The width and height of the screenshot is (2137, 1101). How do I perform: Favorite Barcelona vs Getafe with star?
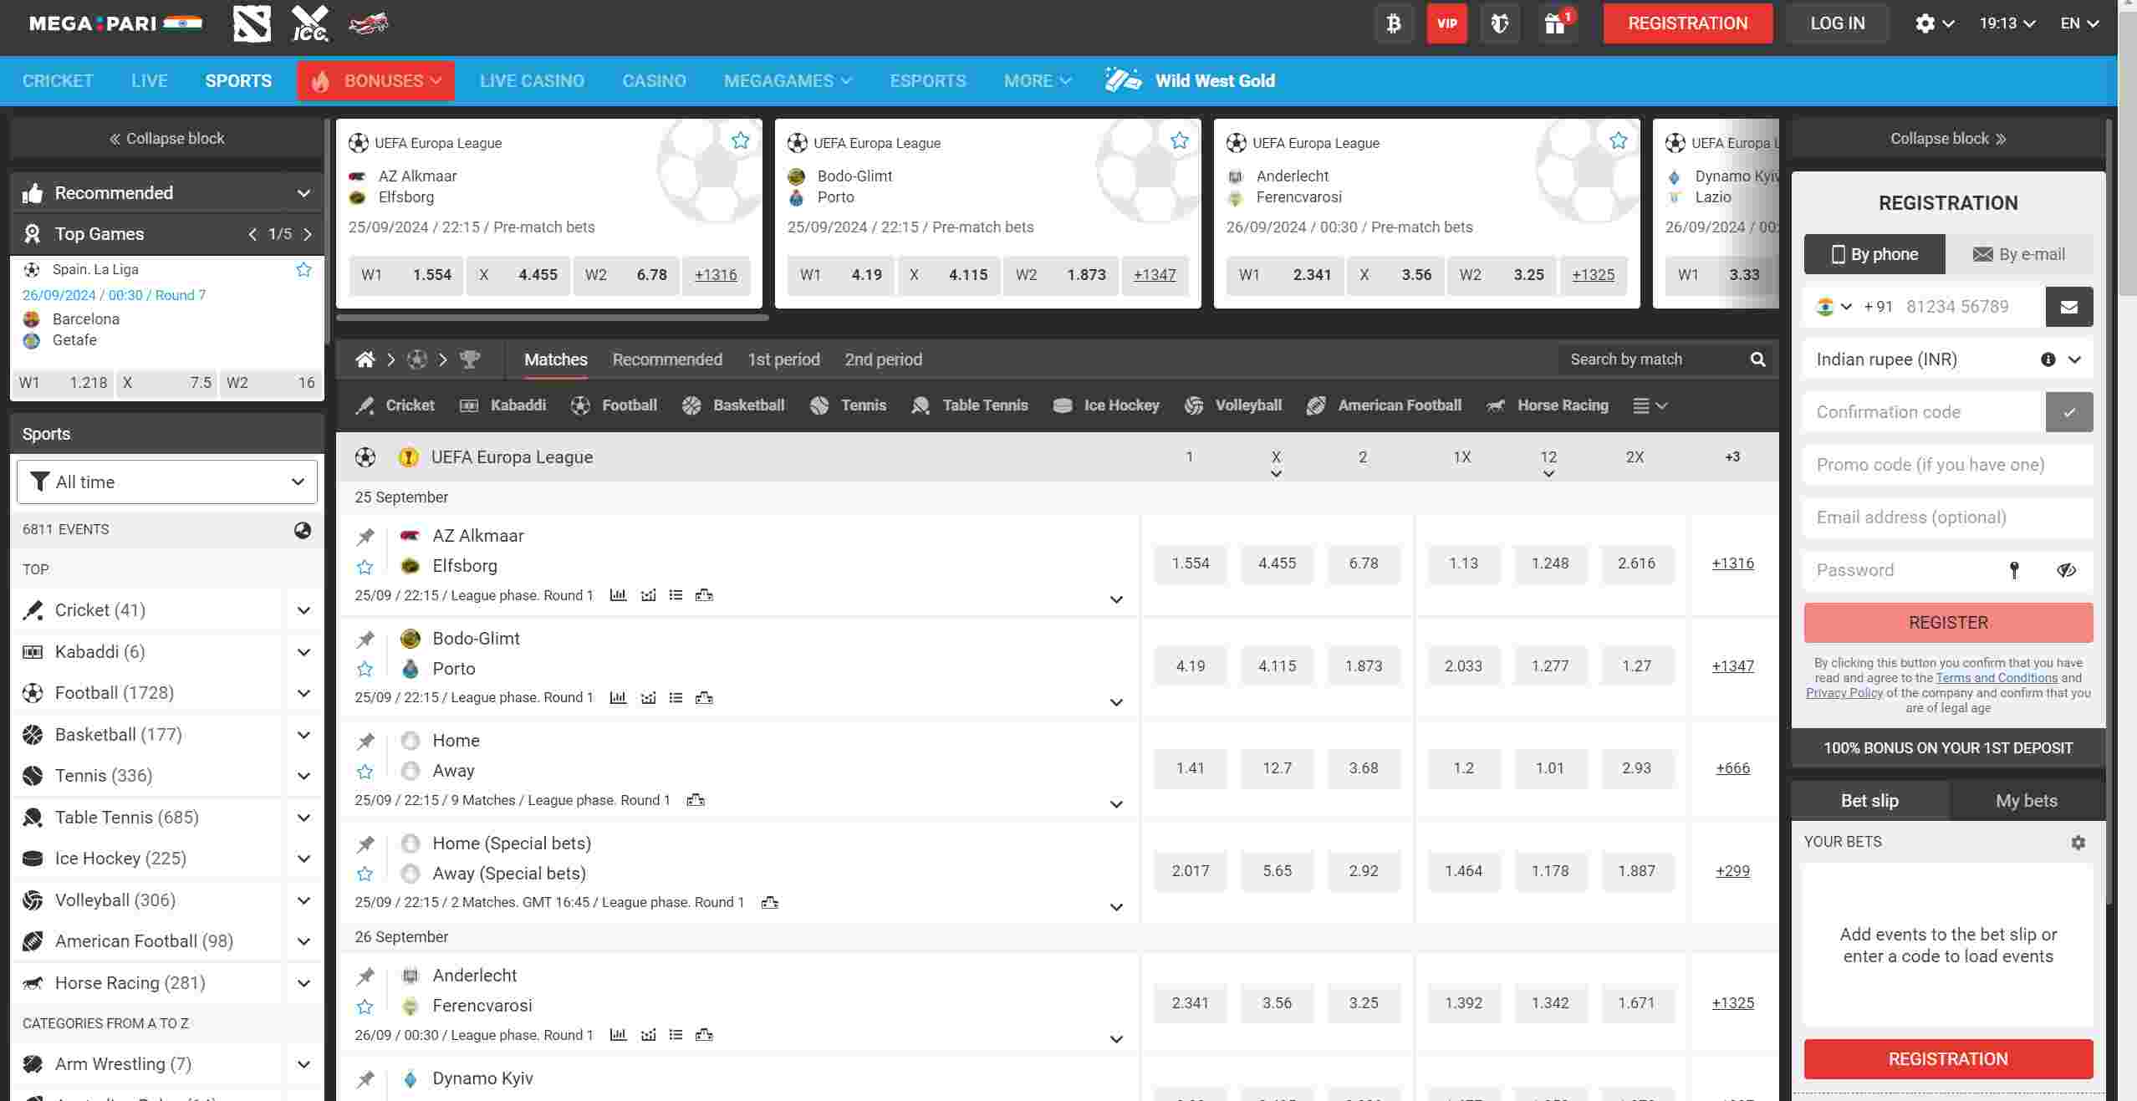[x=303, y=269]
